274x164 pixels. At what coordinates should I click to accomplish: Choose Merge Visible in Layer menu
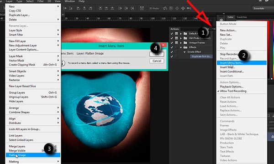tap(33, 151)
